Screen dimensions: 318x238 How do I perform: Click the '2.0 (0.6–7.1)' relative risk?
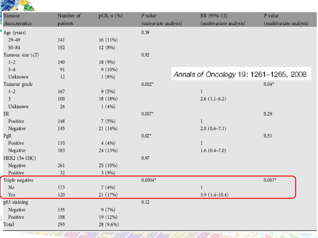tap(213, 128)
